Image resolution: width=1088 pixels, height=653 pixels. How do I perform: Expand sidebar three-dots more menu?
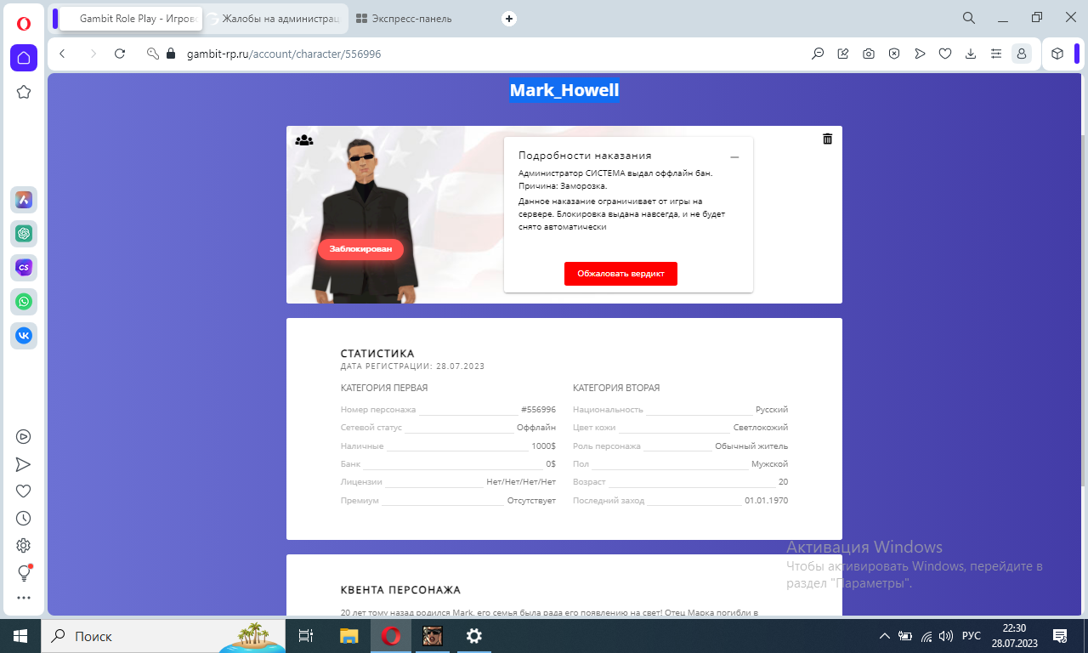pyautogui.click(x=24, y=598)
